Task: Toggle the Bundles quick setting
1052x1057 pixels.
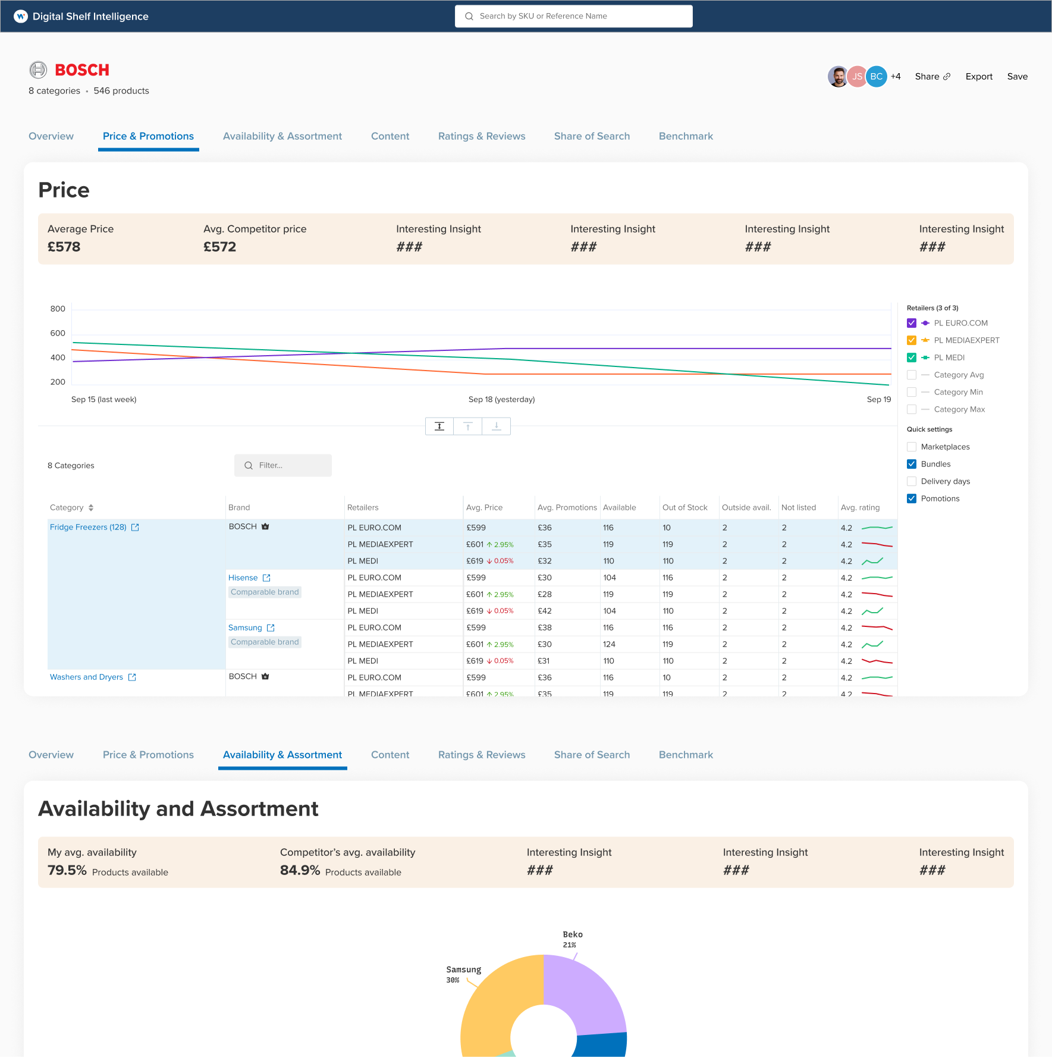Action: [912, 464]
